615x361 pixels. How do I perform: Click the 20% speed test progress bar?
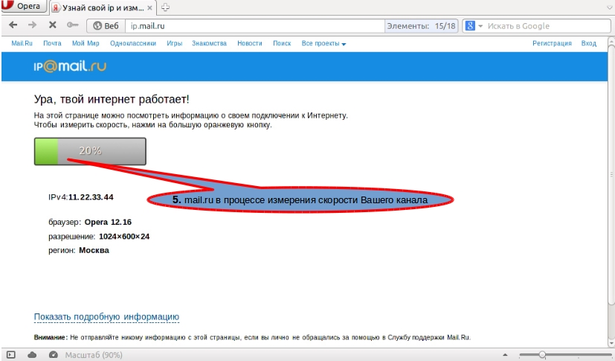pyautogui.click(x=90, y=151)
